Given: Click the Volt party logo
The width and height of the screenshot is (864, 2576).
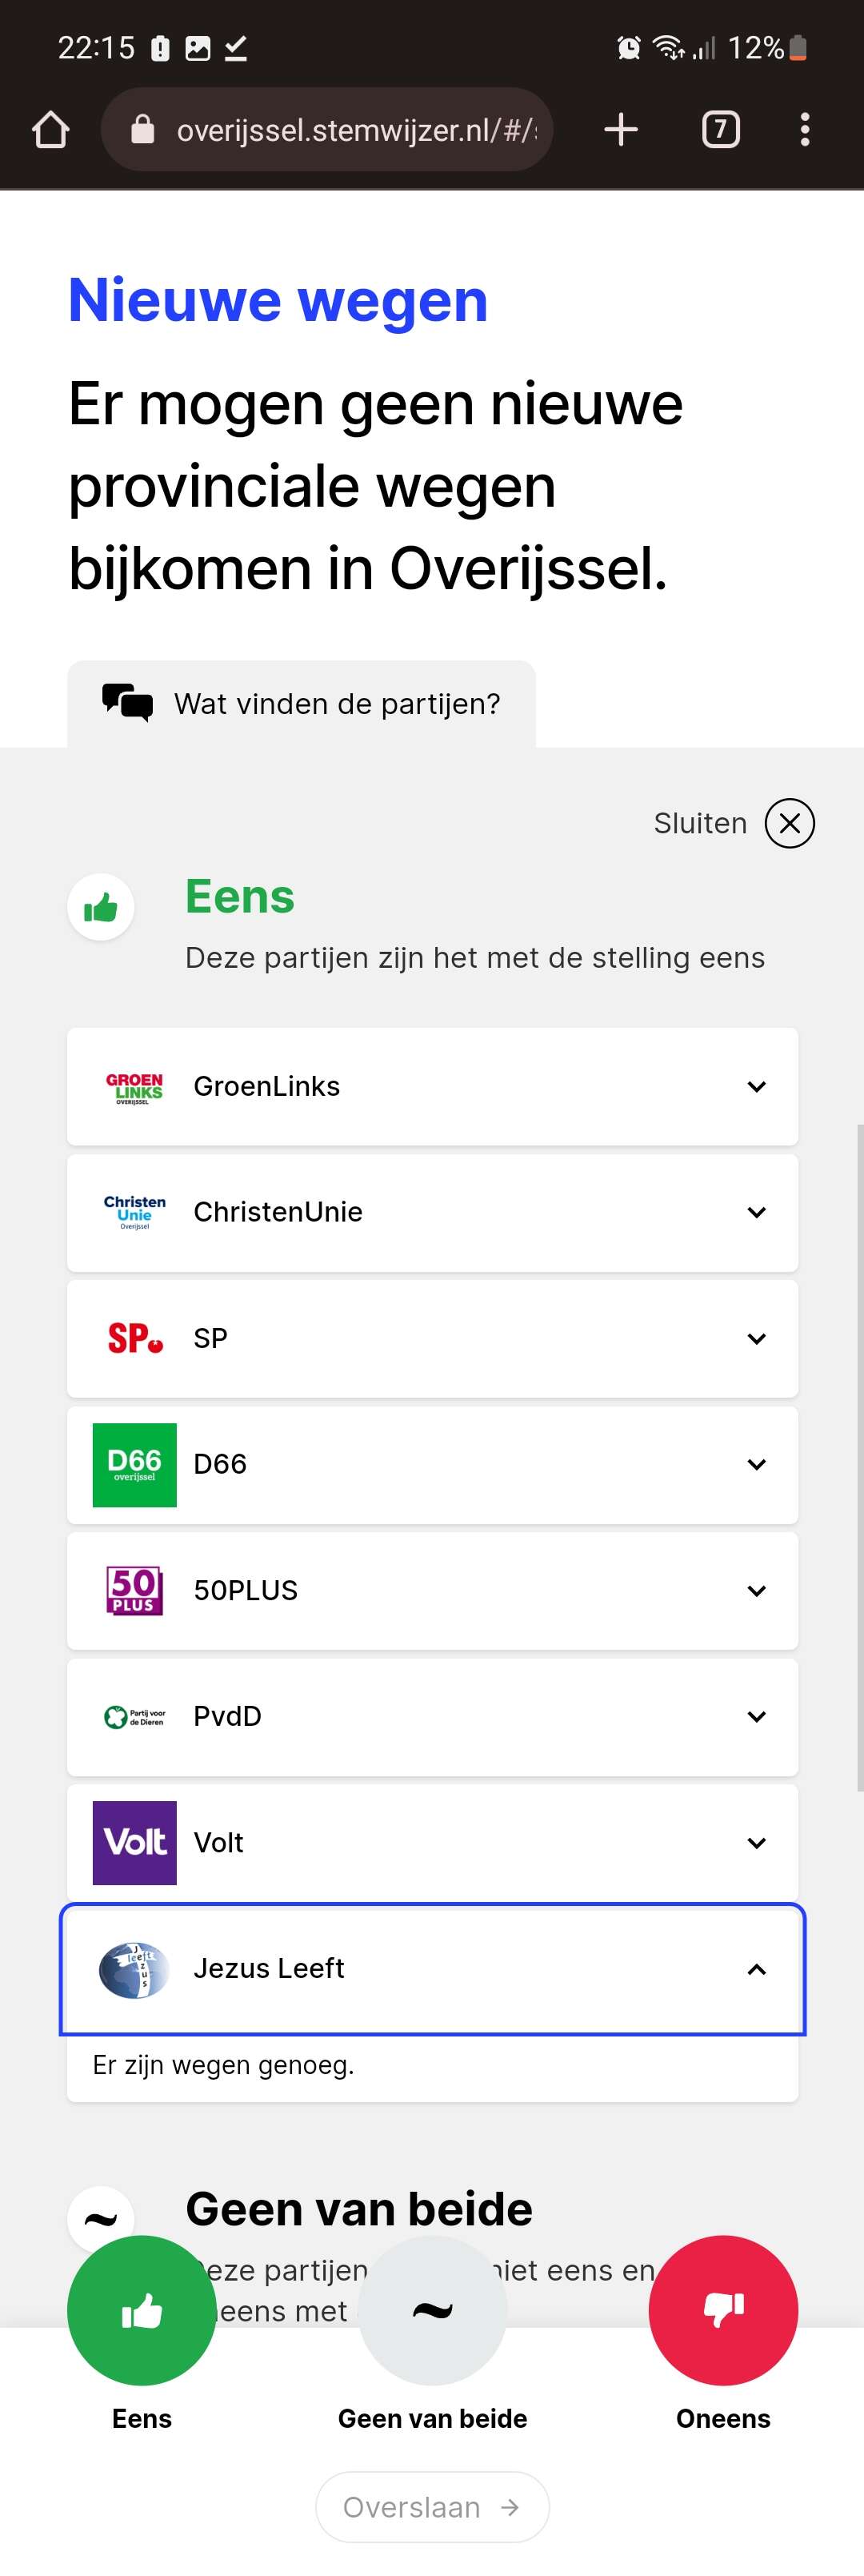Looking at the screenshot, I should 135,1842.
